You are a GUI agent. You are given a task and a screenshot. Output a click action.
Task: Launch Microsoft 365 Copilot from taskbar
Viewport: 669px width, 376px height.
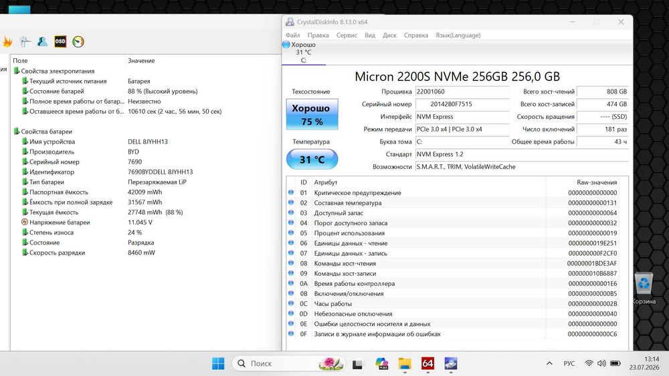point(381,363)
